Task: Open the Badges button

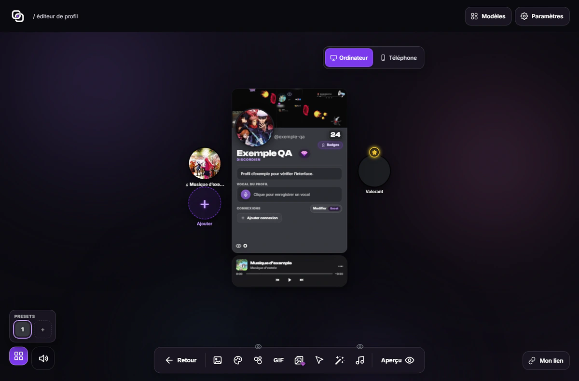Action: [x=331, y=145]
